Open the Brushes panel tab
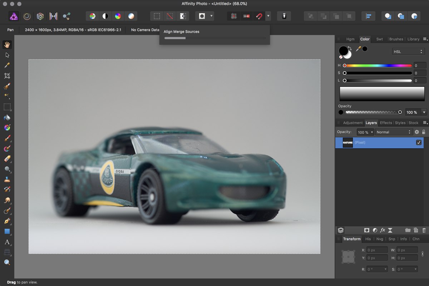 pos(396,39)
